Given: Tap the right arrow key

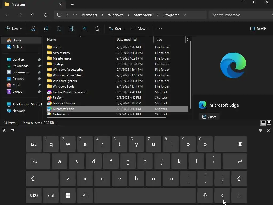Looking at the screenshot, I should tap(239, 195).
